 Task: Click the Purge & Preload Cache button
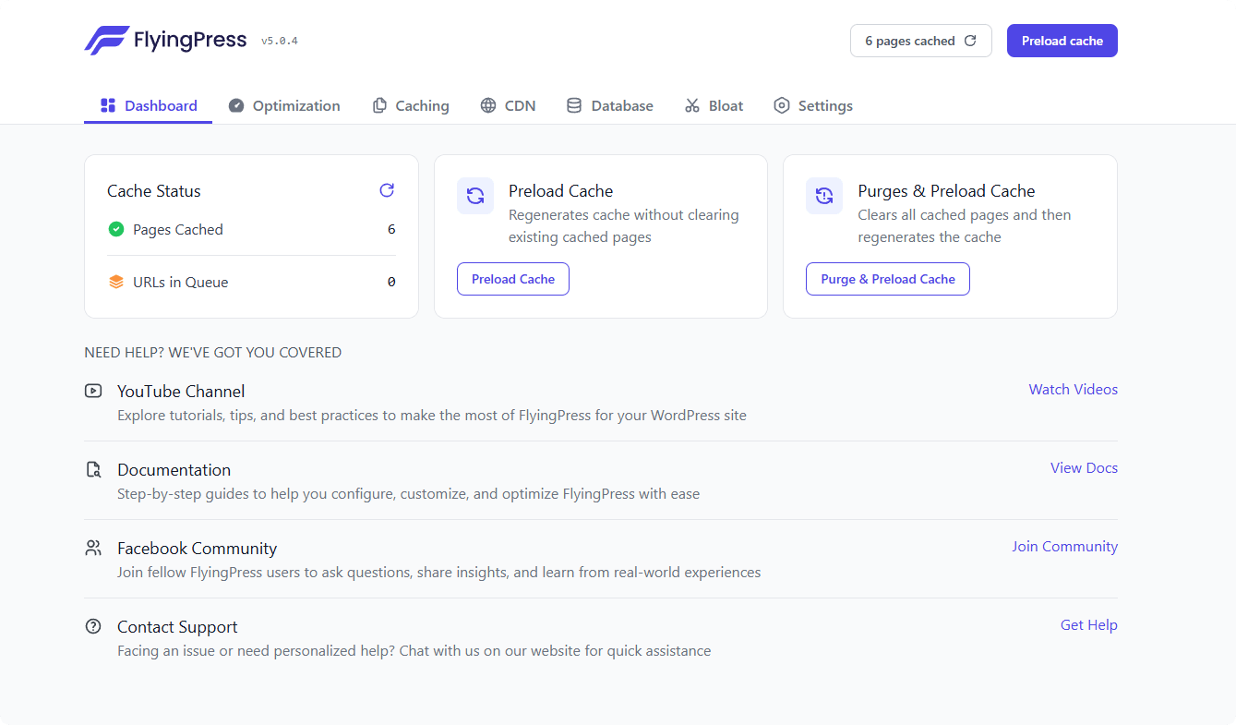887,279
